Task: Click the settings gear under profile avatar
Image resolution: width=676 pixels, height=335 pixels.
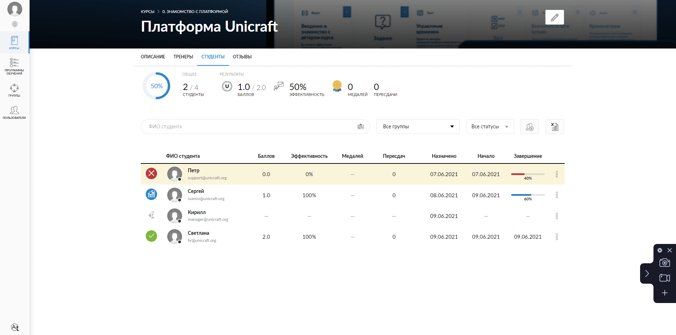Action: pos(15,24)
